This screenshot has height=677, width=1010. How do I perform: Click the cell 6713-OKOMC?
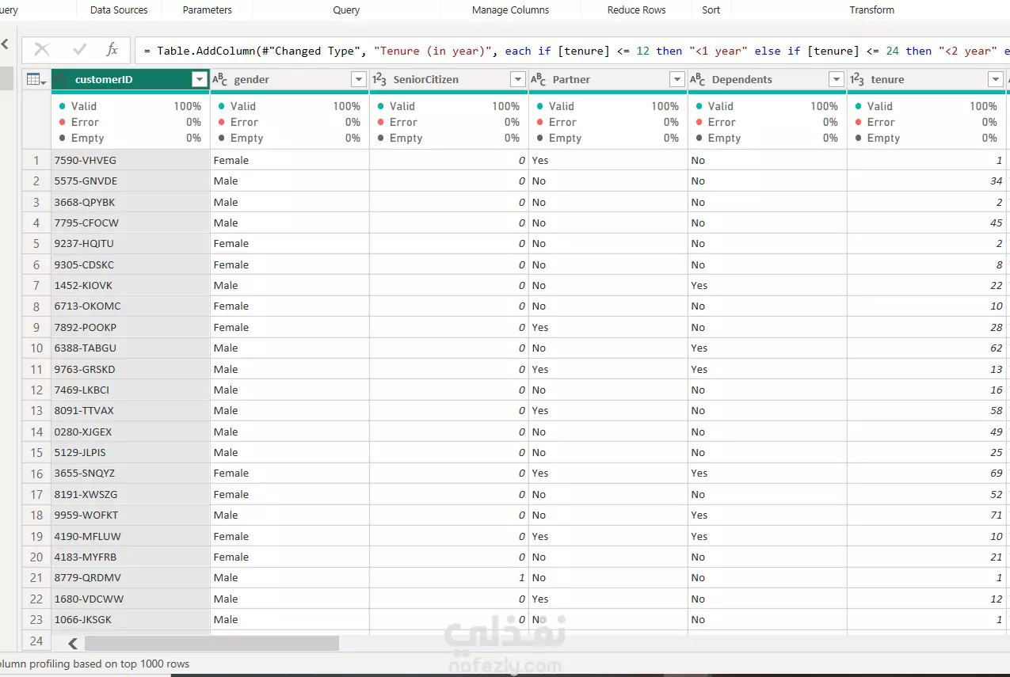(x=131, y=306)
